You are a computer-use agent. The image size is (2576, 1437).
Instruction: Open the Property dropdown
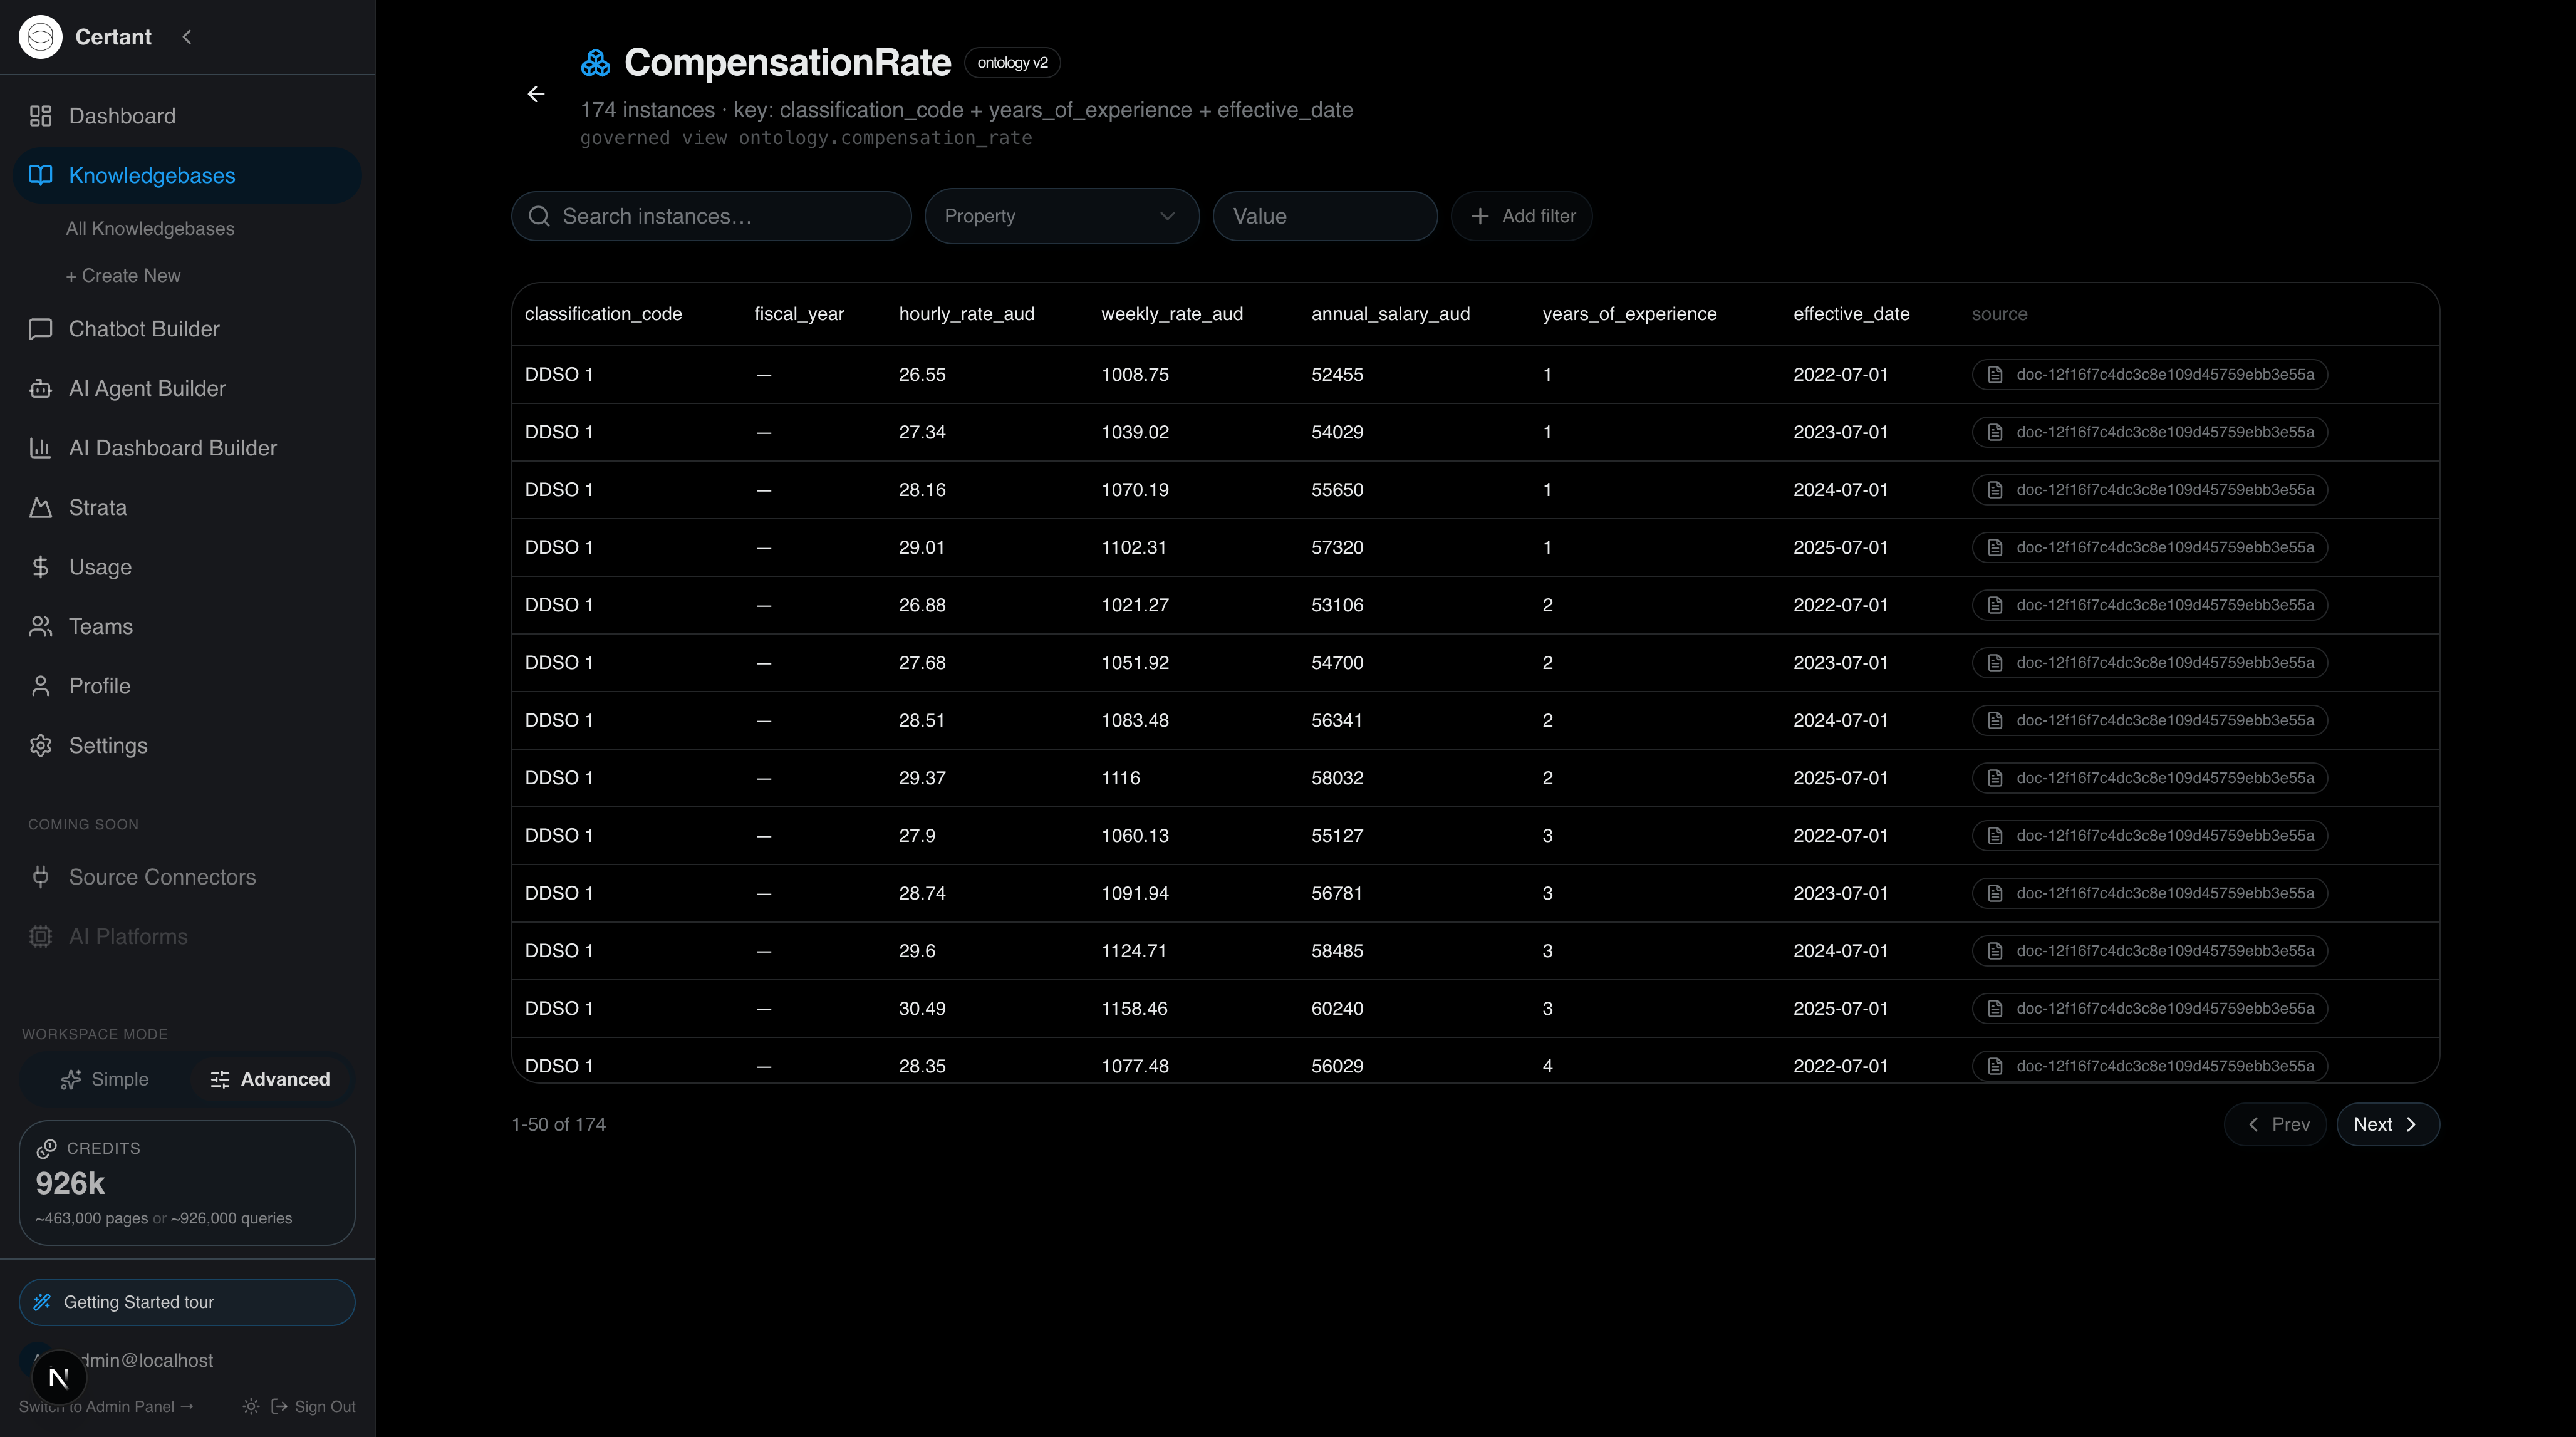(1061, 216)
